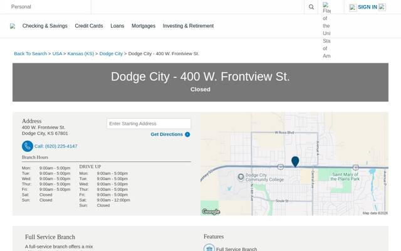The height and width of the screenshot is (251, 401).
Task: Click the Map data attribution text
Action: [375, 213]
